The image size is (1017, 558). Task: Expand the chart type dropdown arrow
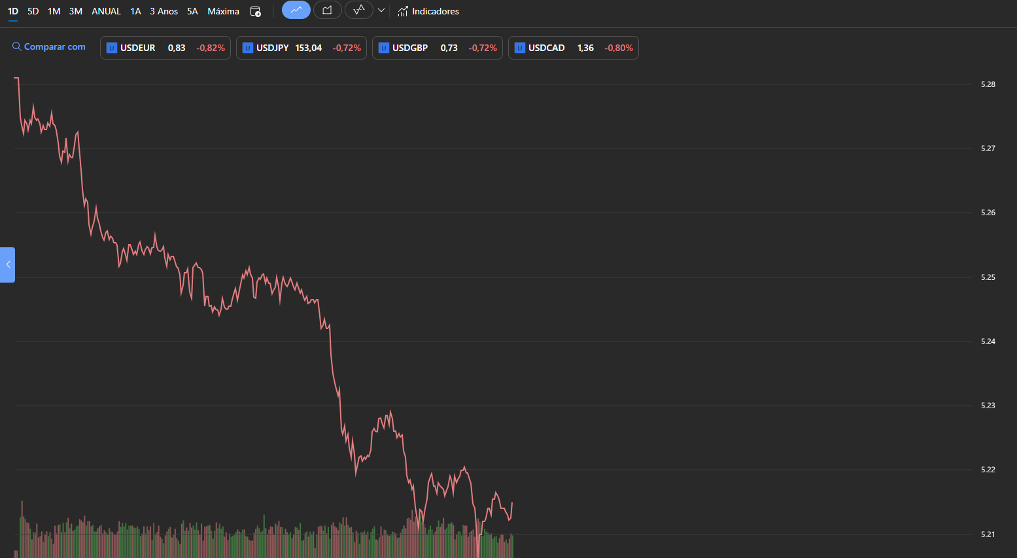pos(381,10)
